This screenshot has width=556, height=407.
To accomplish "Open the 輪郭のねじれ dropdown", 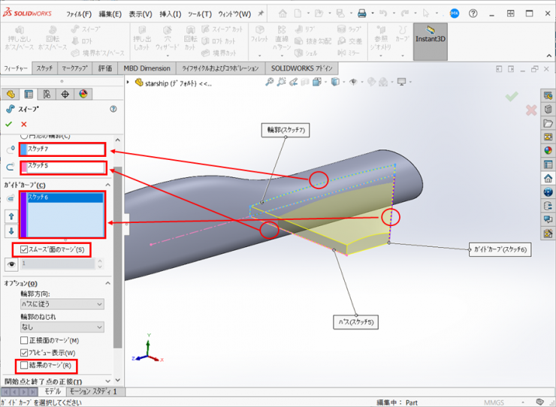I will pos(62,327).
